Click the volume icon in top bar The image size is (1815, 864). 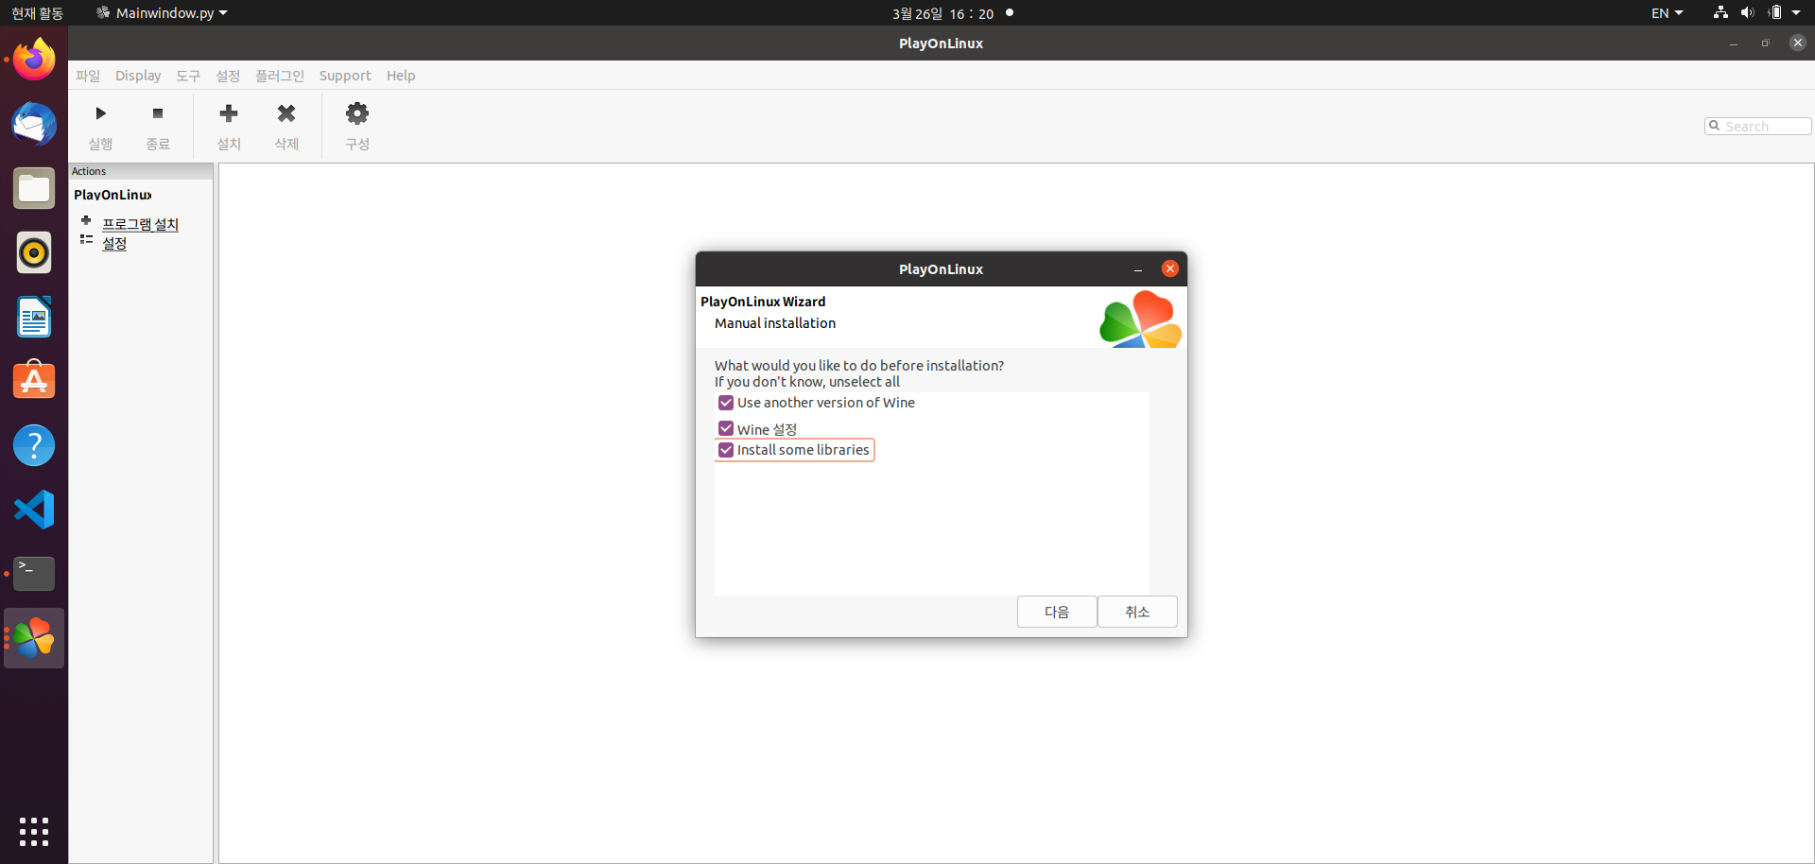[1747, 12]
